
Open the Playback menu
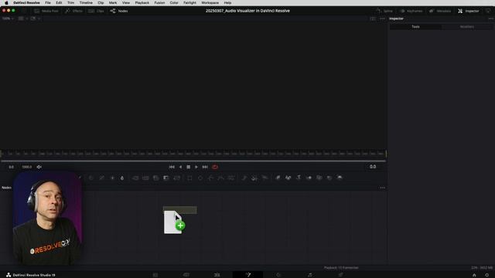coord(142,2)
